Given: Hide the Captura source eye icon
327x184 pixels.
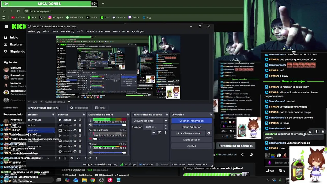Looking at the screenshot, I should click(75, 130).
